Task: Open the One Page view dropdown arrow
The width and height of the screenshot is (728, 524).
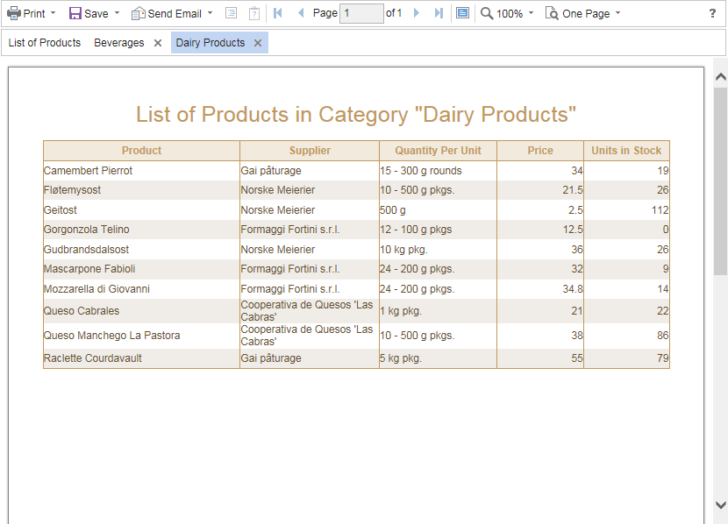Action: point(617,13)
